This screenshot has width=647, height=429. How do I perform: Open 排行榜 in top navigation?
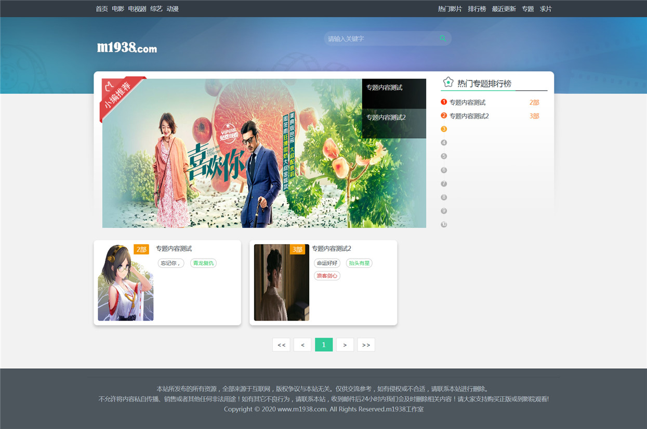click(x=477, y=9)
